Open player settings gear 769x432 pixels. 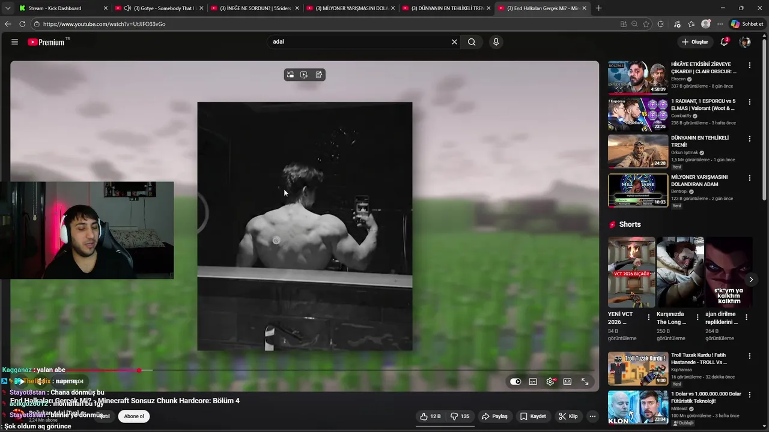(x=550, y=382)
